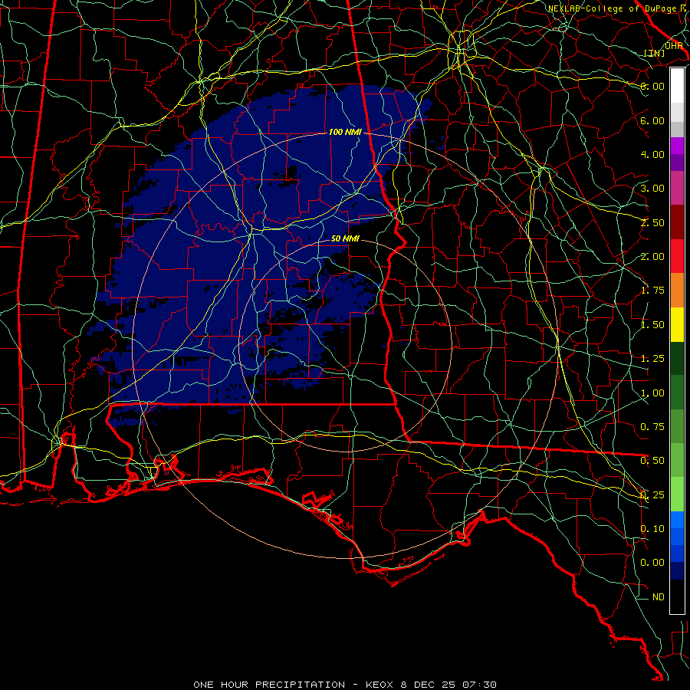Click the 0.50 legend value
Viewport: 690px width, 690px height.
tap(652, 461)
